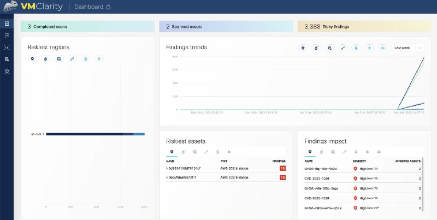Image resolution: width=437 pixels, height=220 pixels.
Task: Click High severity icon in the 9rgx row
Action: point(356,188)
